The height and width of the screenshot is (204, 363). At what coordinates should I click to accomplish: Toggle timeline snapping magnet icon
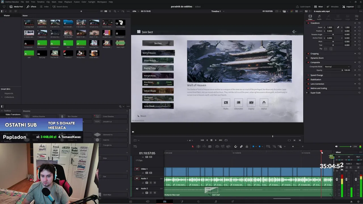(x=236, y=146)
